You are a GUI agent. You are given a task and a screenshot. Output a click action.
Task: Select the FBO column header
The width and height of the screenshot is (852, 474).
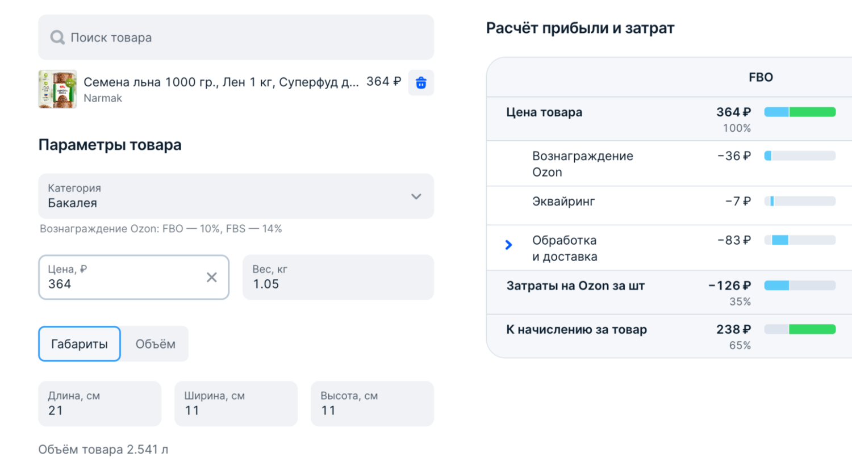click(x=761, y=77)
